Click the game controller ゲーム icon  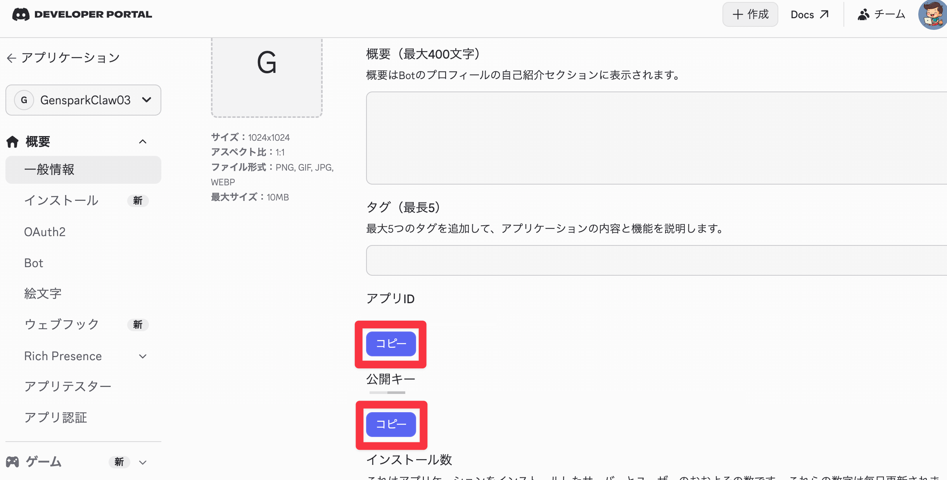point(12,462)
